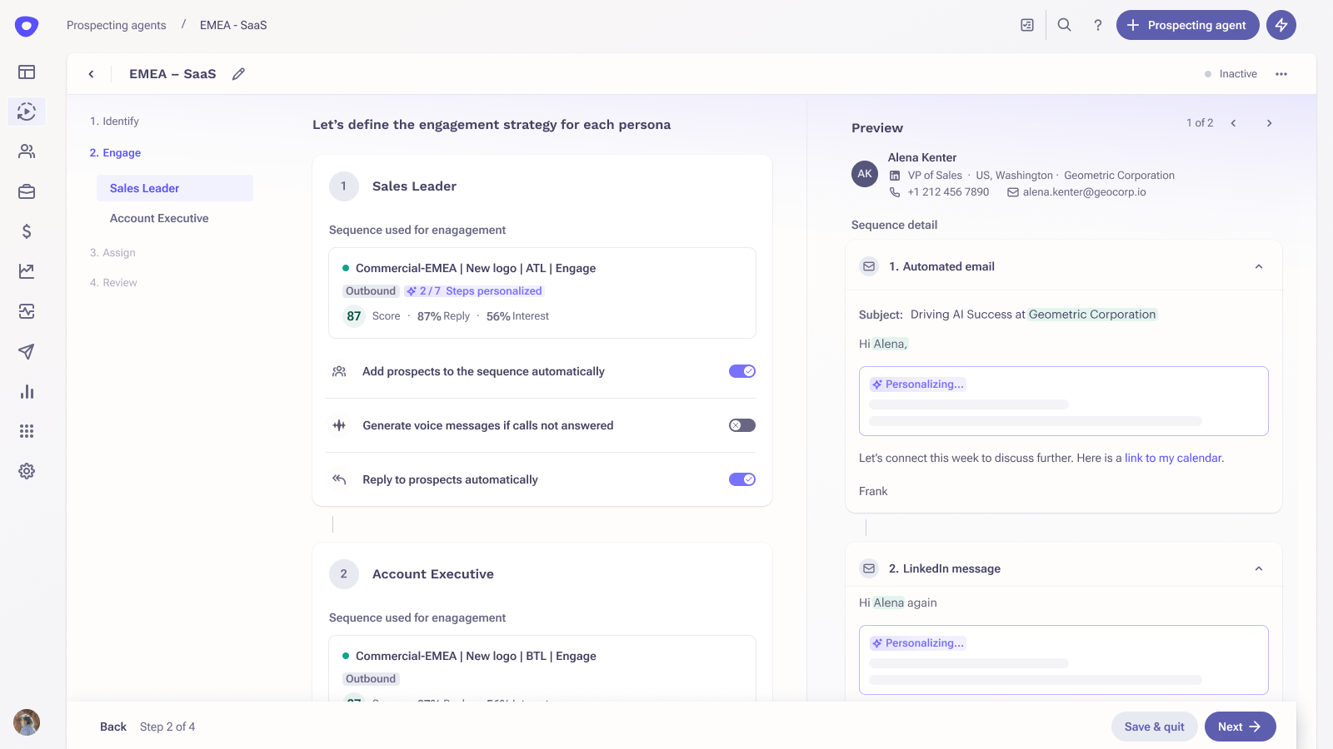The width and height of the screenshot is (1333, 749).
Task: Open the activity monitor sidebar icon
Action: pyautogui.click(x=27, y=311)
